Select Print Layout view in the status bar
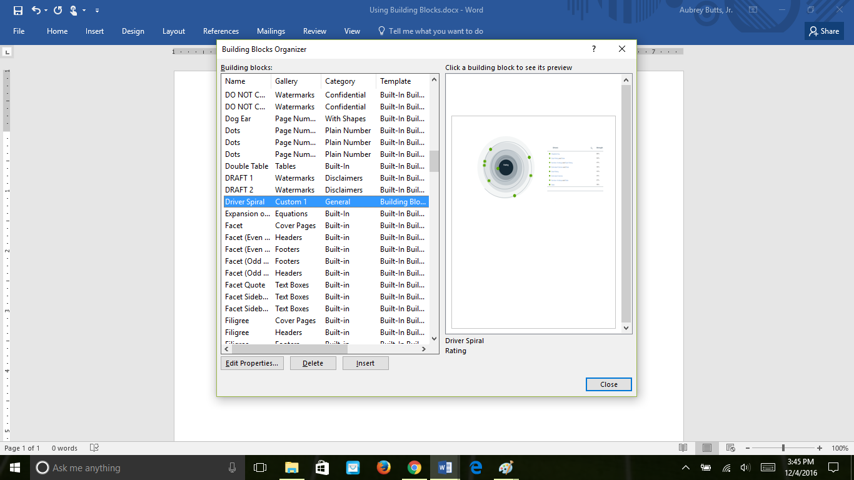 coord(706,447)
